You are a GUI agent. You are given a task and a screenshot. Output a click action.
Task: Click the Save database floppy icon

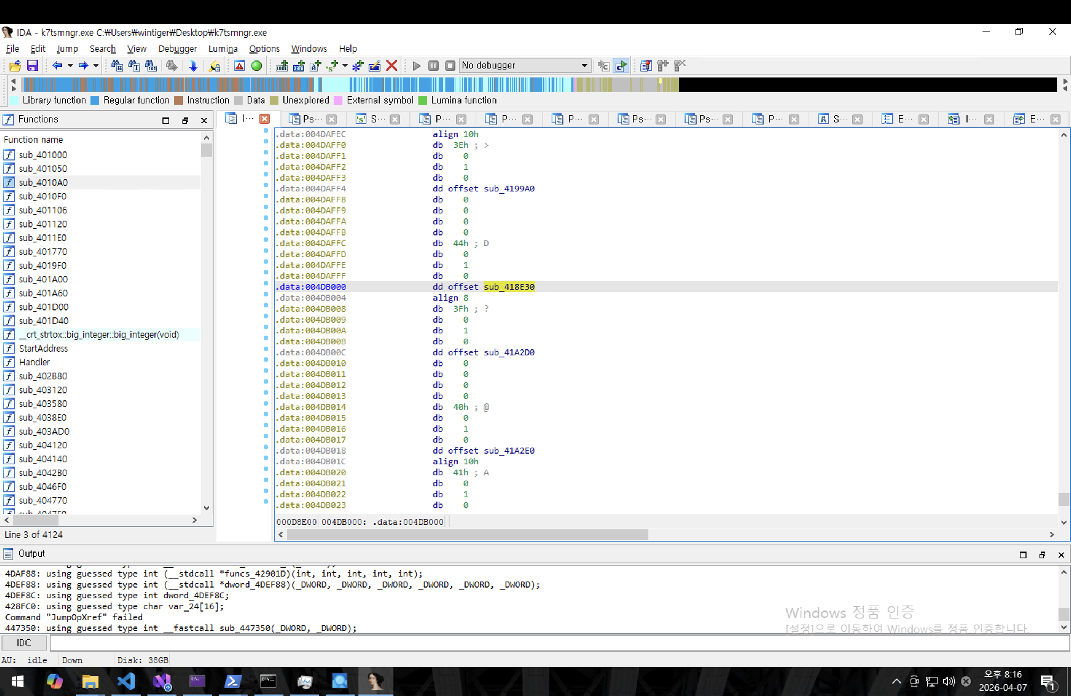tap(32, 66)
